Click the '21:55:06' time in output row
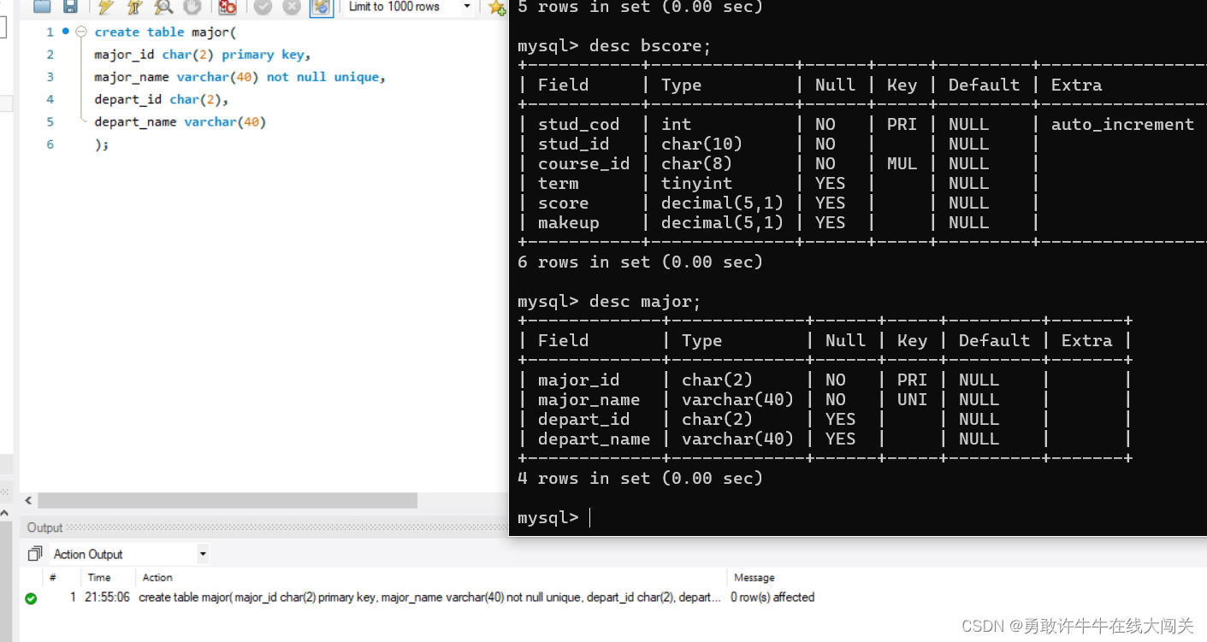The width and height of the screenshot is (1207, 642). [x=107, y=598]
